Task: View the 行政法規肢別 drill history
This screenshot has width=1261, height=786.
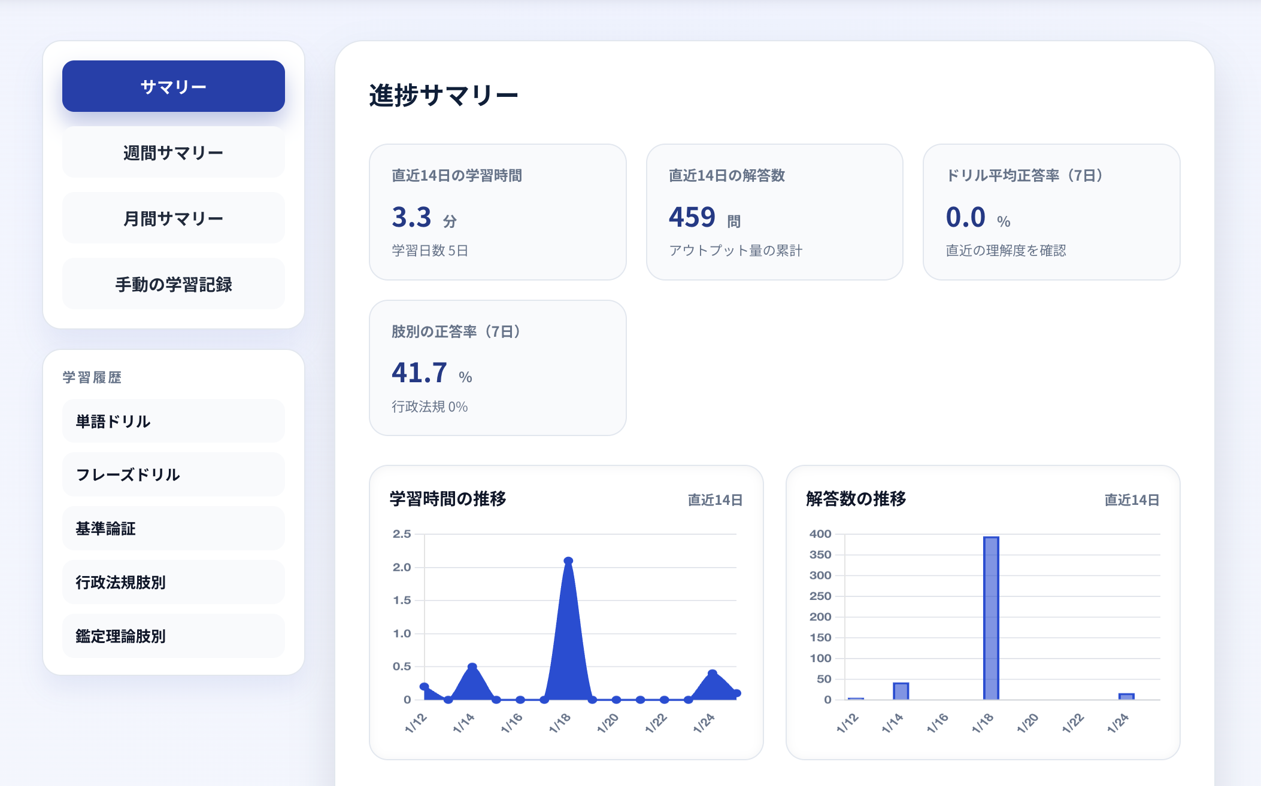Action: [x=172, y=582]
